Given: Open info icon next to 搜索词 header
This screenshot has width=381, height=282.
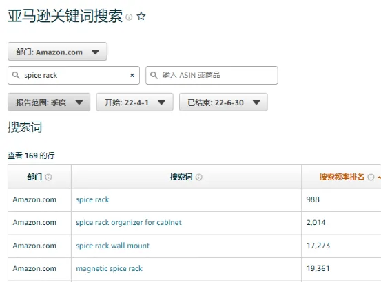Looking at the screenshot, I should pyautogui.click(x=199, y=177).
